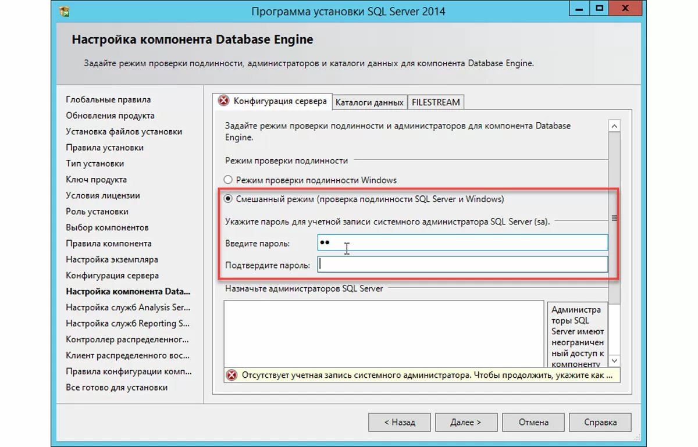Viewport: 698px width, 447px height.
Task: Select Глобальные правила step in the sidebar
Action: point(108,99)
